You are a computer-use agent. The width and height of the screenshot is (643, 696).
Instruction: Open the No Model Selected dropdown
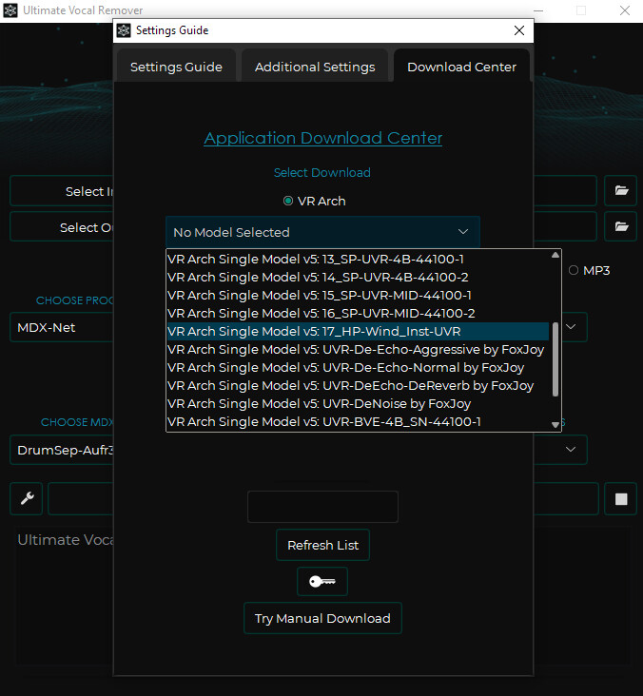click(x=322, y=232)
